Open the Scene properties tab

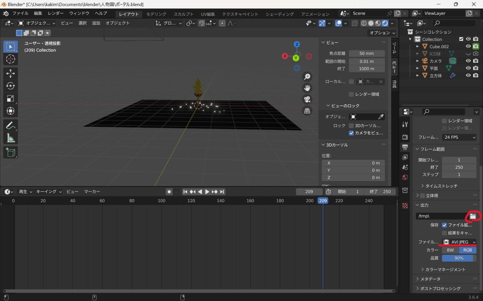[405, 167]
